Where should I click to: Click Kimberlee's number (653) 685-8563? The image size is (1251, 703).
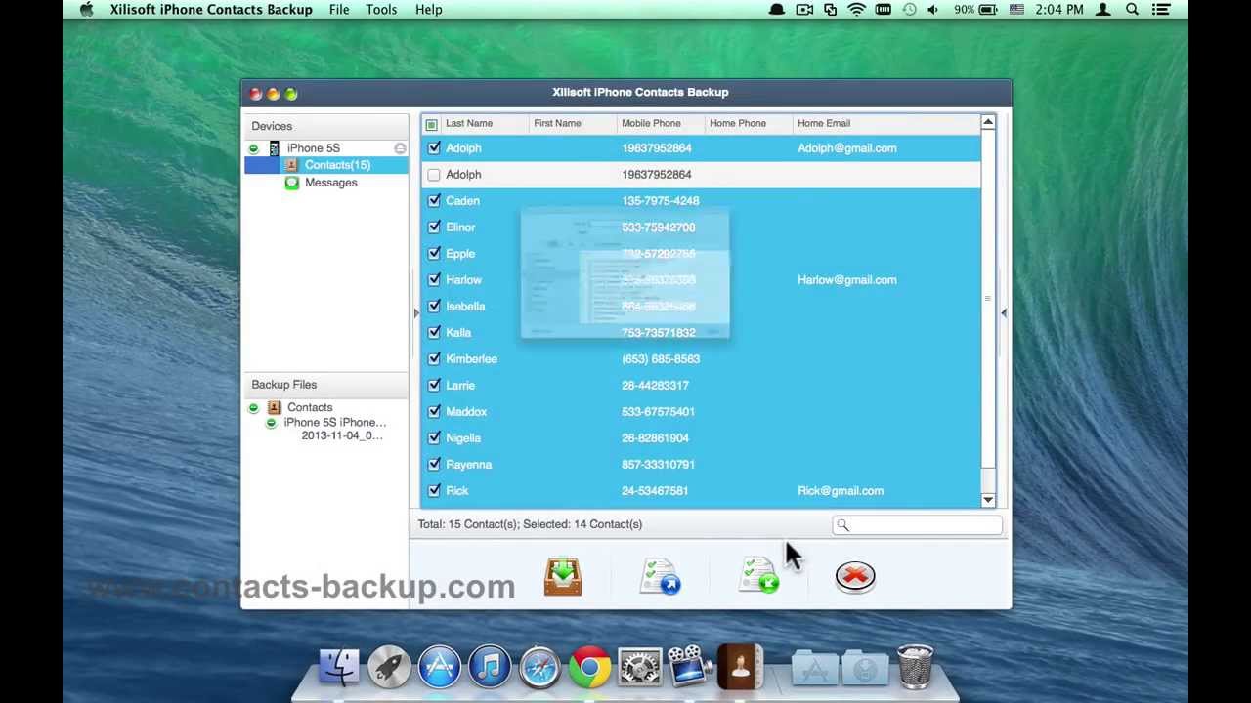[x=661, y=359]
